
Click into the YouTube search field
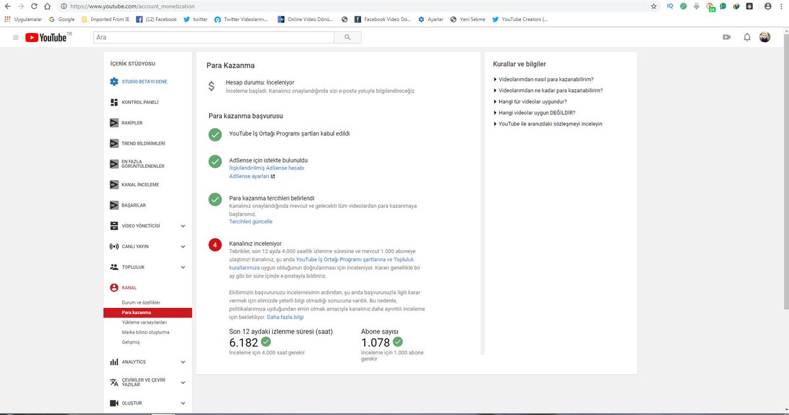(x=214, y=37)
